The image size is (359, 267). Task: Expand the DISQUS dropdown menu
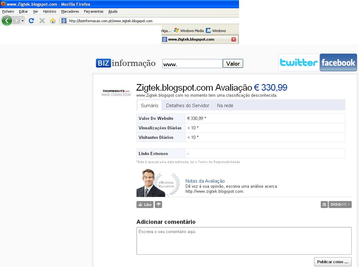pos(340,205)
